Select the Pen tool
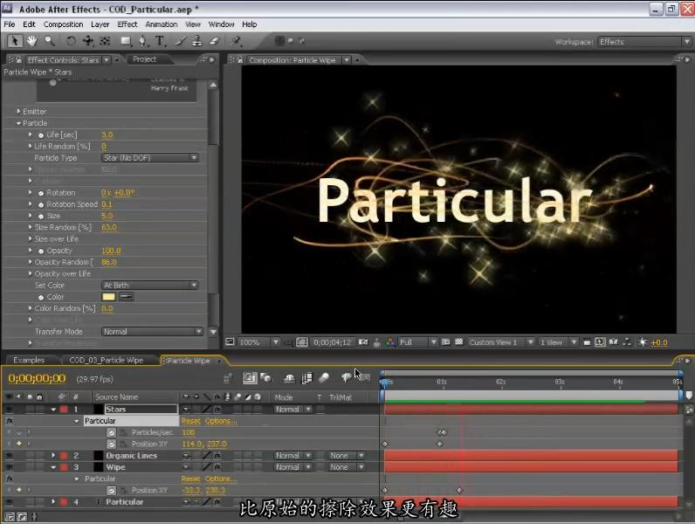Screen dimensions: 695x524 (142, 41)
